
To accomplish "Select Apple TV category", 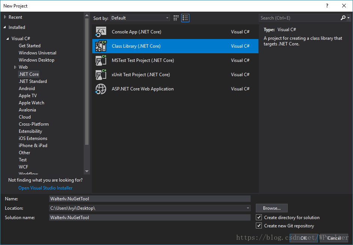I will point(28,96).
